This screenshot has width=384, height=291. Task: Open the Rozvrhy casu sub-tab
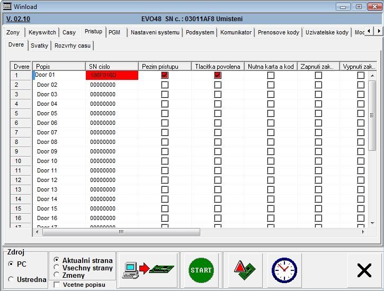(73, 46)
